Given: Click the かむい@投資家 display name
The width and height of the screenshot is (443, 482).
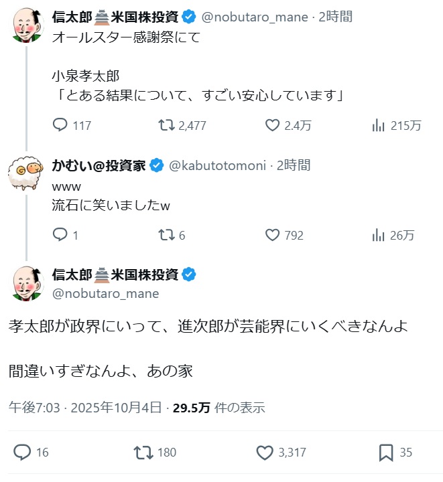Looking at the screenshot, I should pos(99,165).
